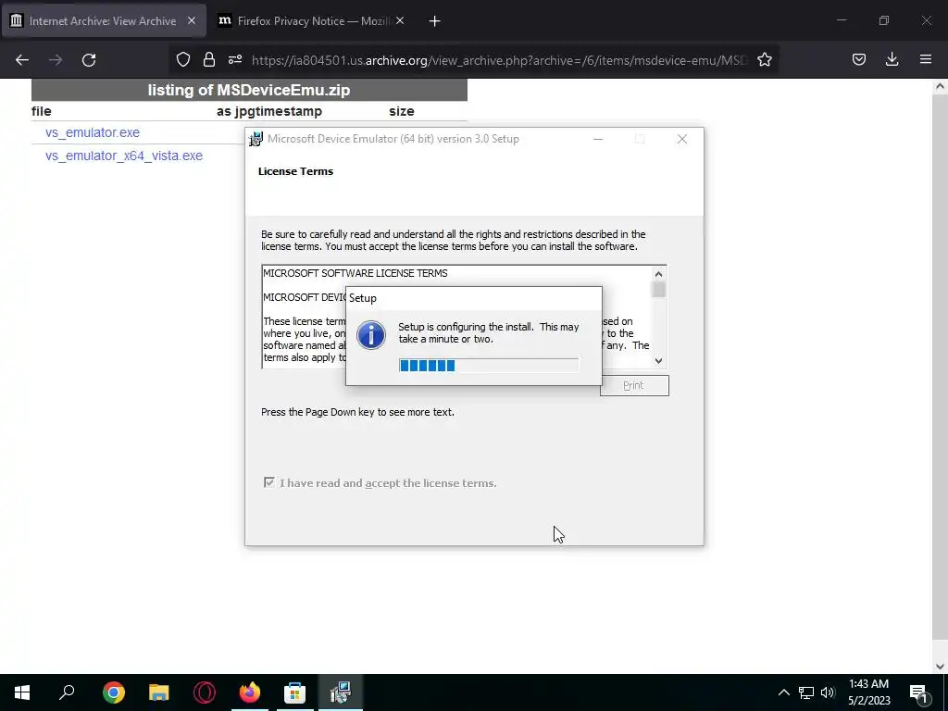Click the forward navigation arrow

coord(56,60)
